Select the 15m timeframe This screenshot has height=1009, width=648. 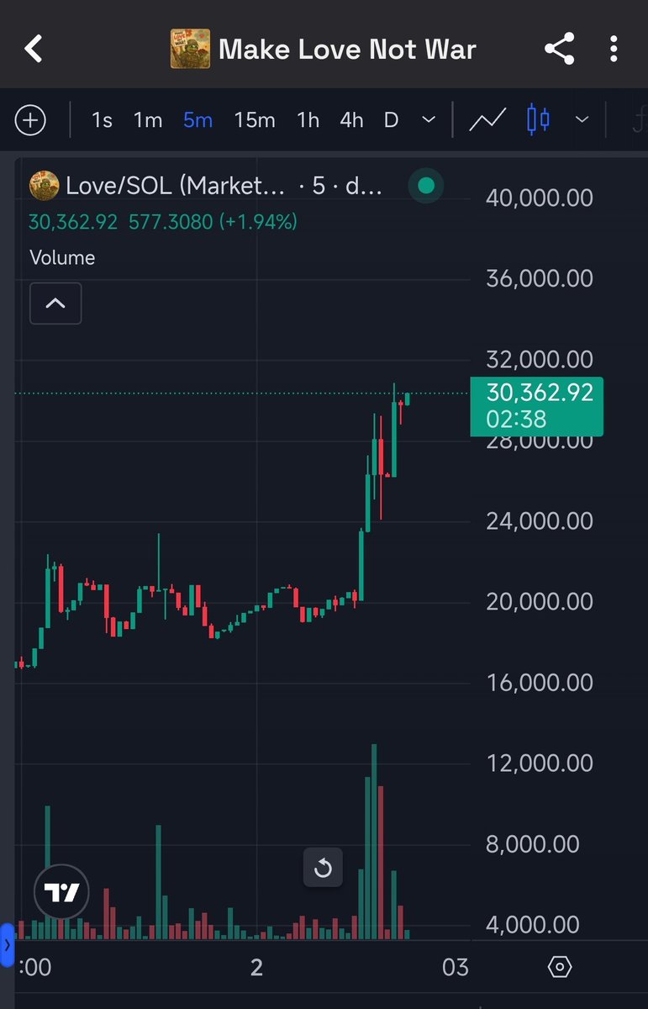point(255,120)
